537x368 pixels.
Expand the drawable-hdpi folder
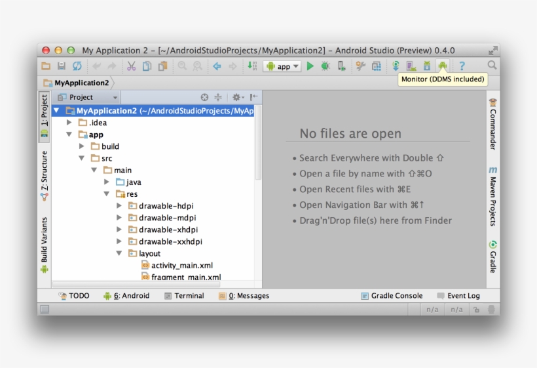tap(119, 206)
